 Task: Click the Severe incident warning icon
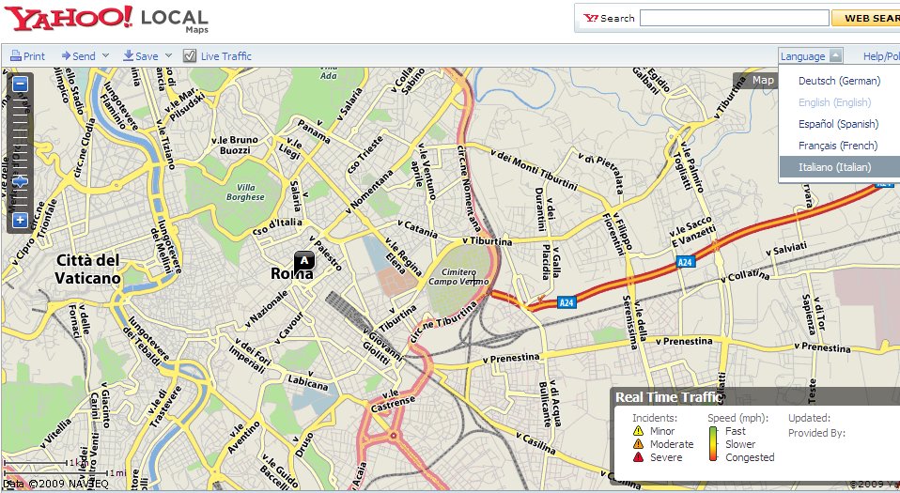(638, 456)
